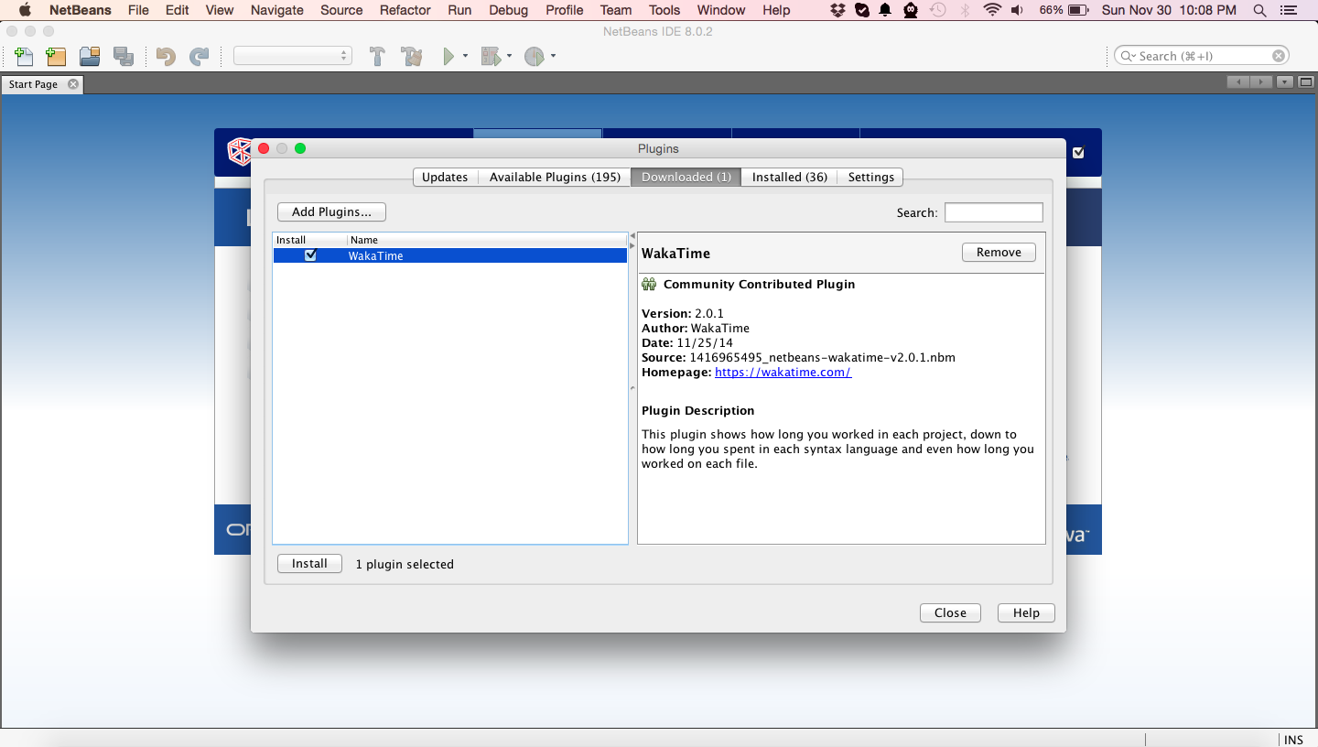1318x747 pixels.
Task: Click the Add Plugins... button
Action: [331, 211]
